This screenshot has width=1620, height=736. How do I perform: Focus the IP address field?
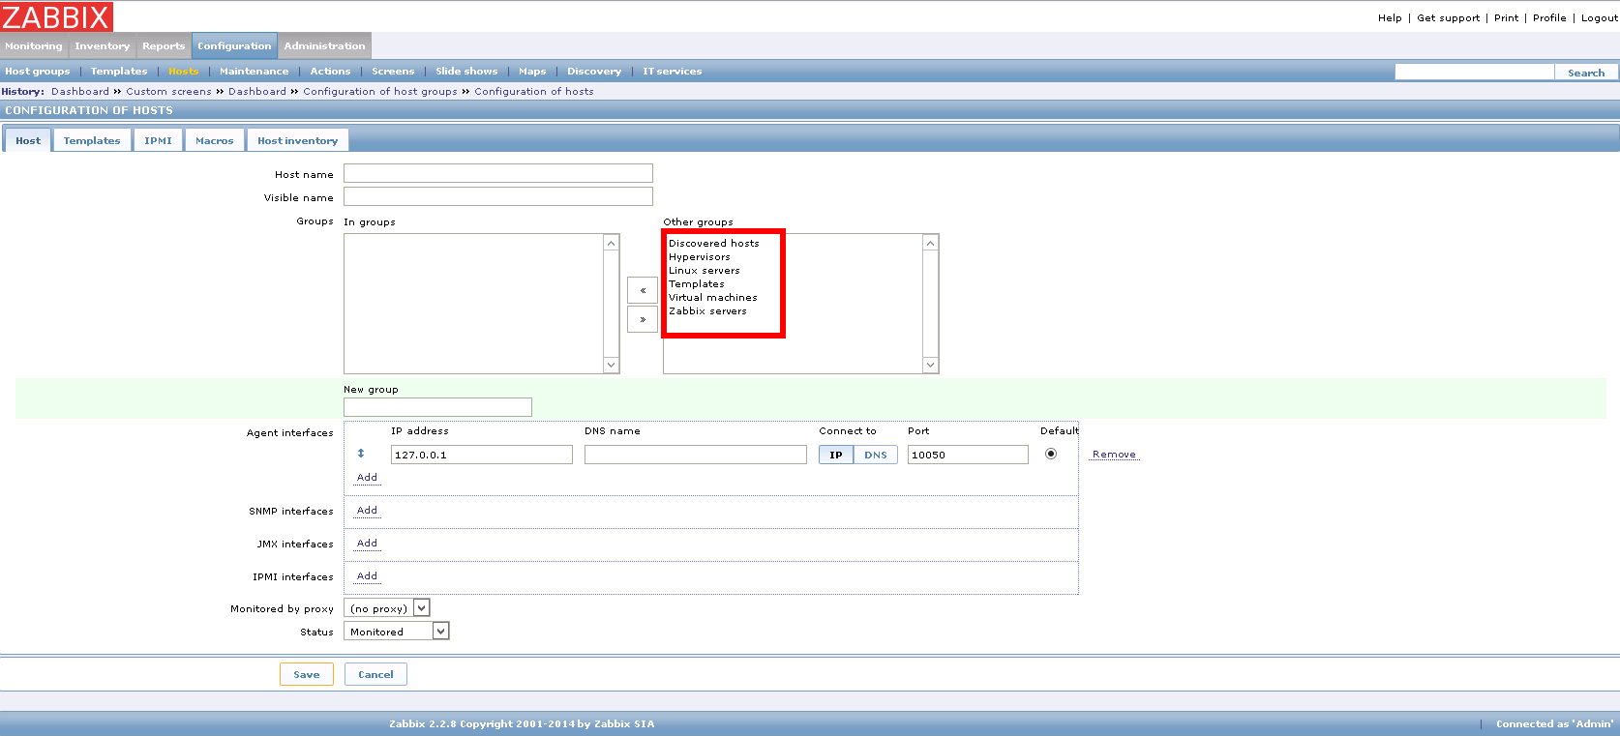pyautogui.click(x=482, y=455)
